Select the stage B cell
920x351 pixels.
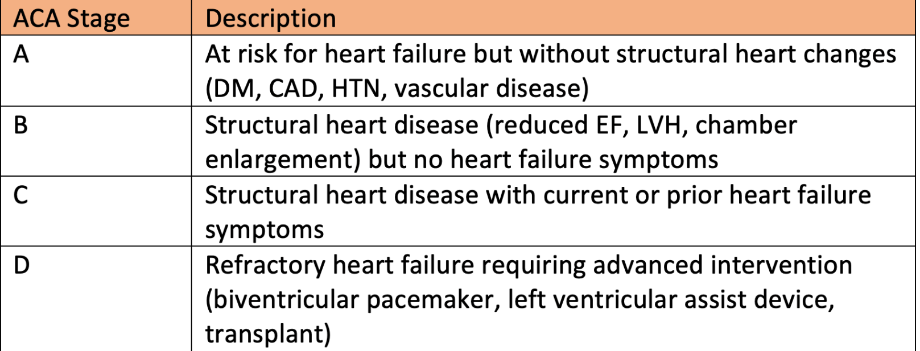[96, 141]
